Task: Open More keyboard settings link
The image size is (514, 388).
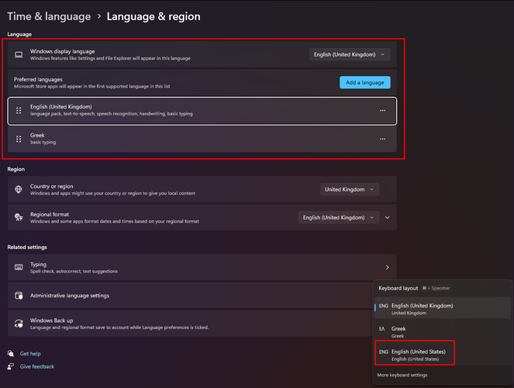Action: [402, 375]
